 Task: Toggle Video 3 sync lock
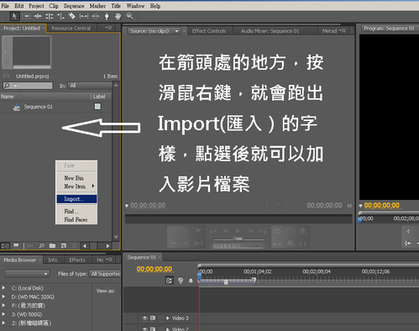click(153, 318)
